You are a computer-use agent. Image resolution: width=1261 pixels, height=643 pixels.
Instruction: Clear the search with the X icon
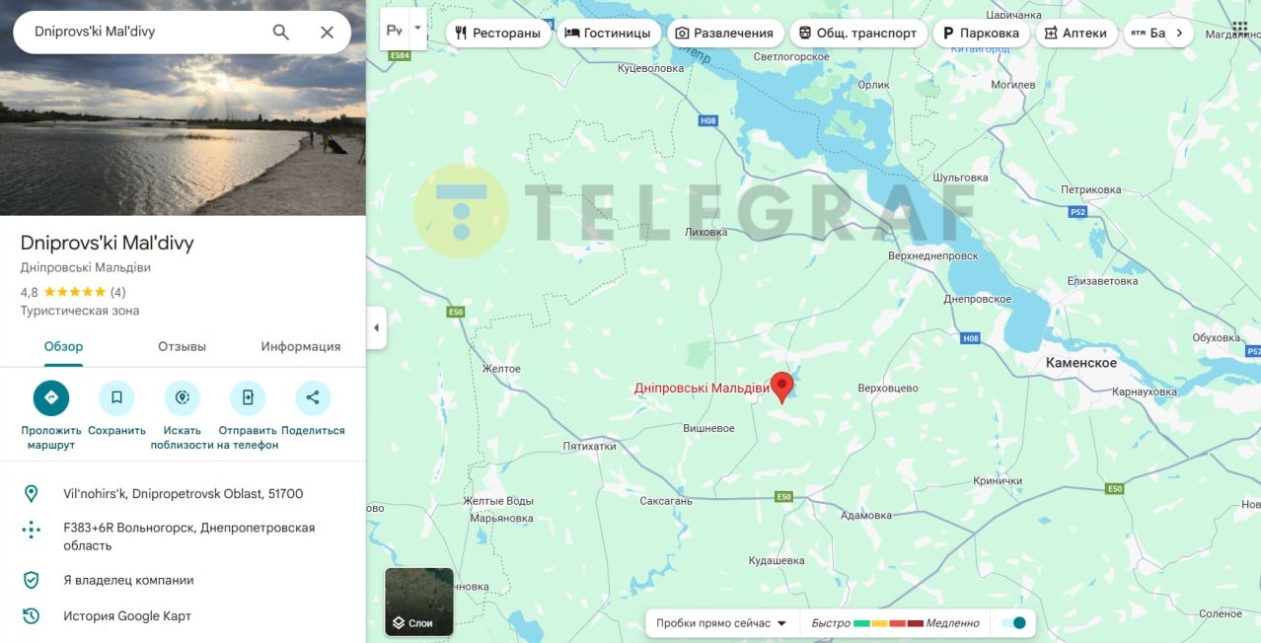coord(328,32)
